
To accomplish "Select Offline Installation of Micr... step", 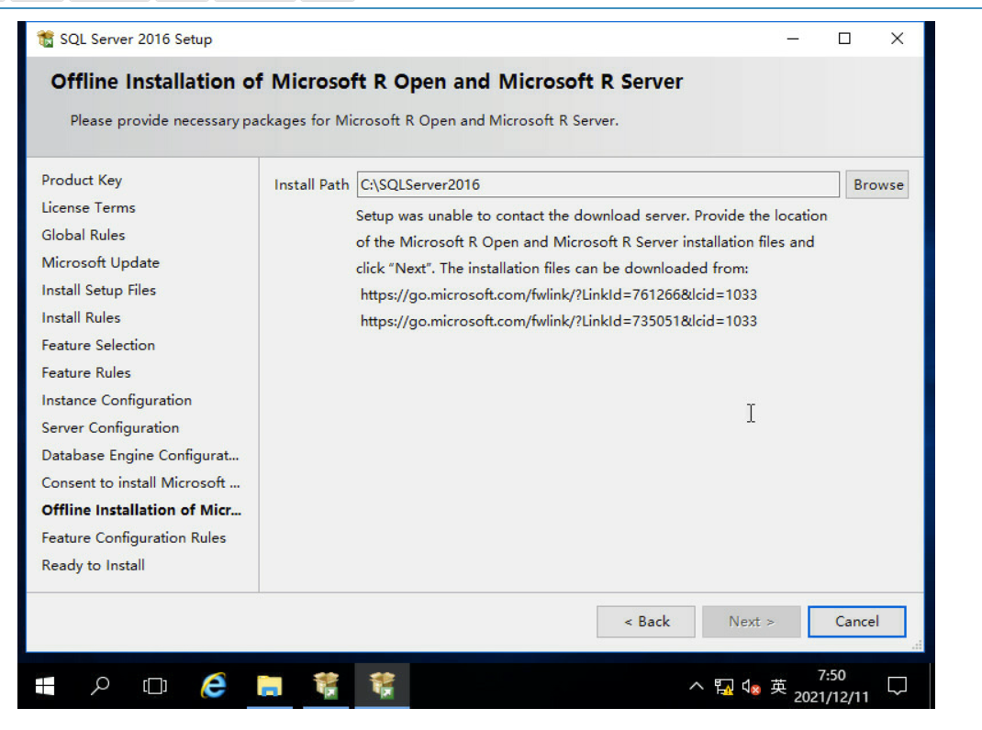I will coord(141,510).
